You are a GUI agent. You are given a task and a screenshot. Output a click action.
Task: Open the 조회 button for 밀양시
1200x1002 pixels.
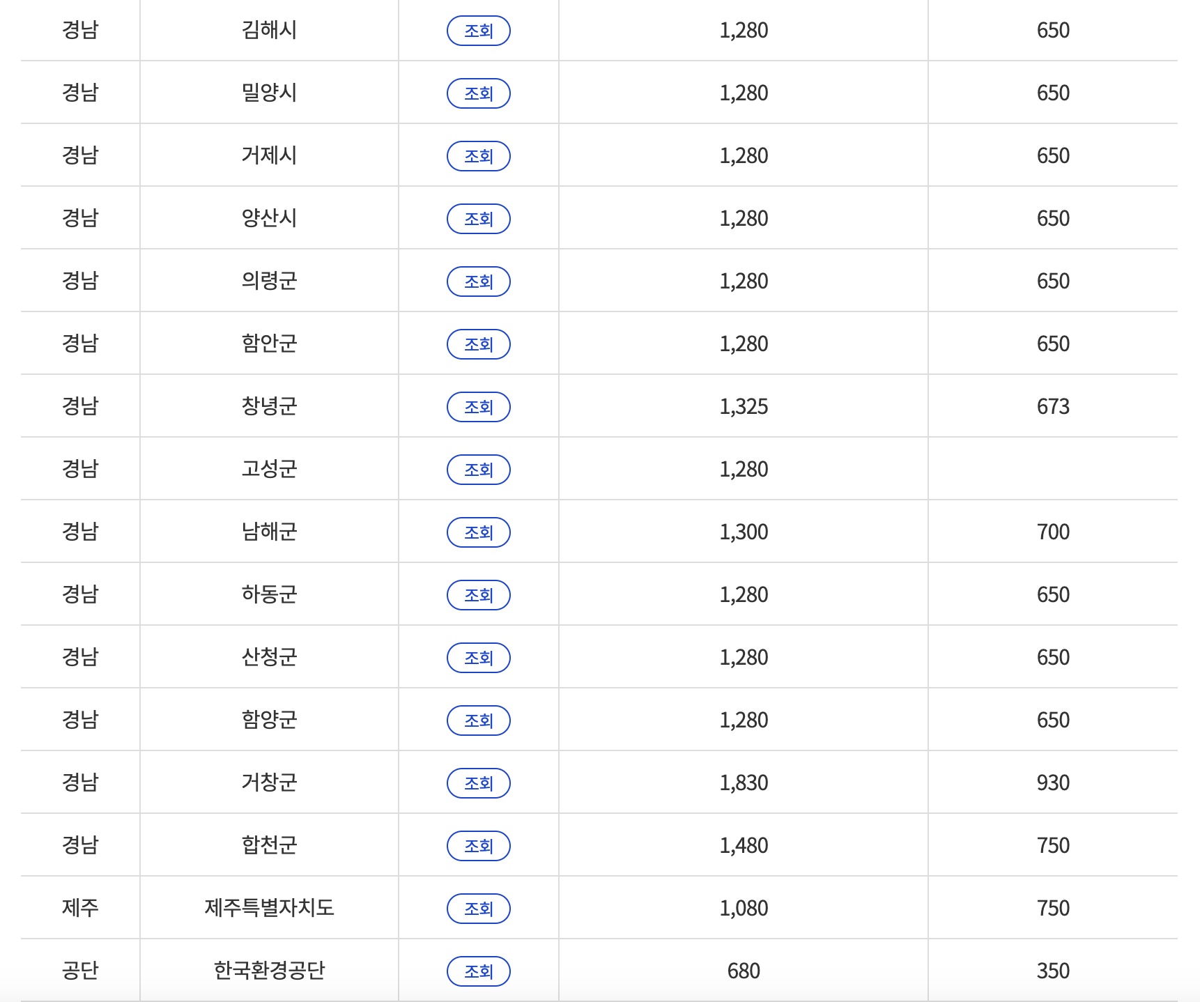pyautogui.click(x=479, y=93)
